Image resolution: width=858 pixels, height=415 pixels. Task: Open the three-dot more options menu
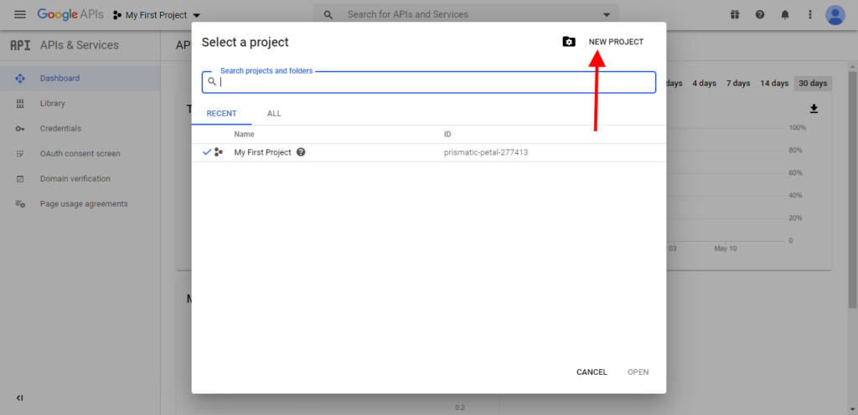pyautogui.click(x=810, y=15)
